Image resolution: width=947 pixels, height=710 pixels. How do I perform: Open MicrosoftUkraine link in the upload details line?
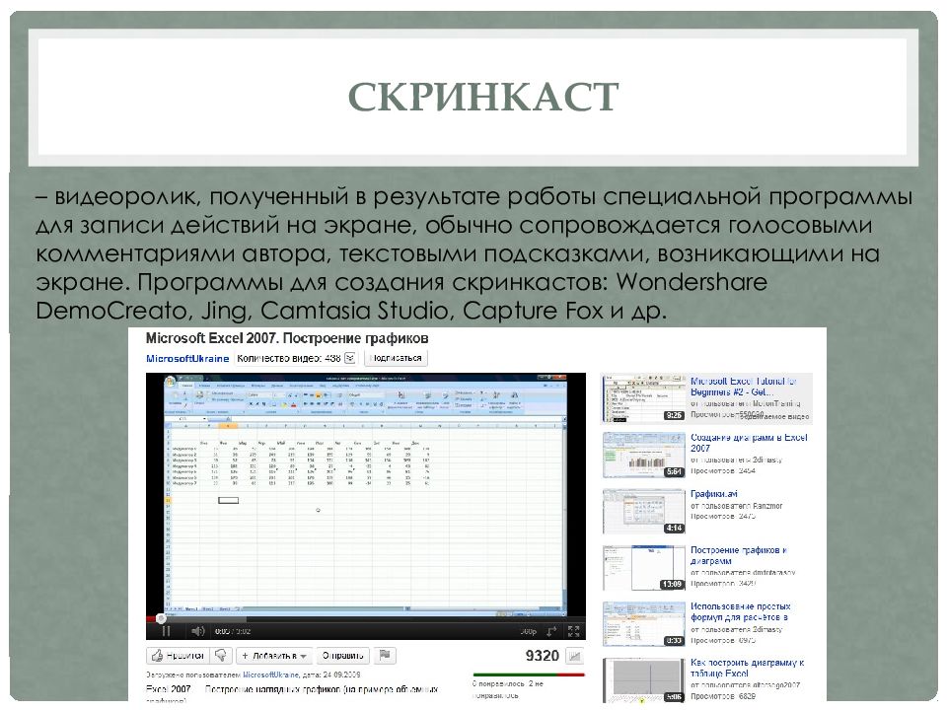click(x=270, y=674)
